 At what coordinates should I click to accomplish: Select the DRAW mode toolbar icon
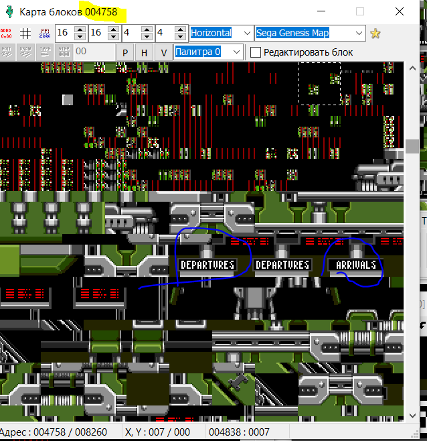tap(25, 52)
